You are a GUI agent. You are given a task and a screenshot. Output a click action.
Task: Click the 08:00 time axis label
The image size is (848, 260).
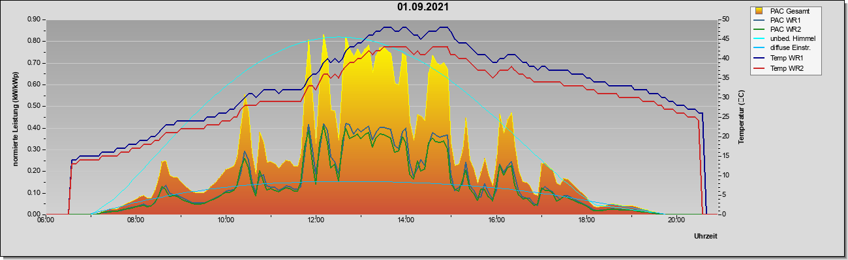[136, 220]
